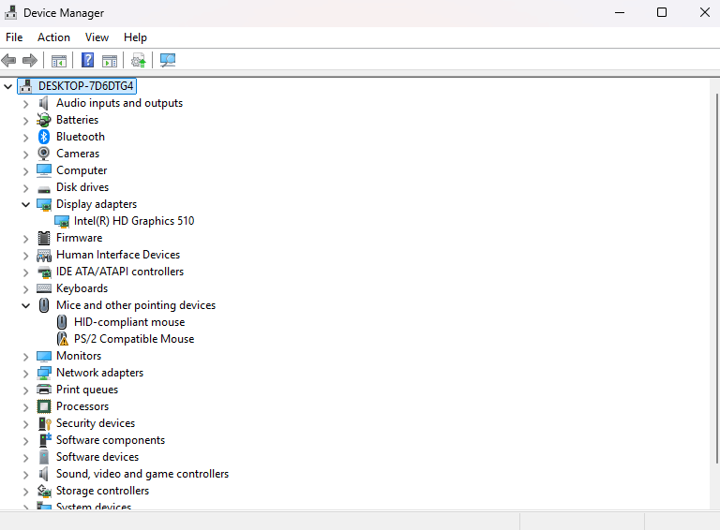Click the Network adapters icon
The image size is (720, 530).
(x=44, y=373)
